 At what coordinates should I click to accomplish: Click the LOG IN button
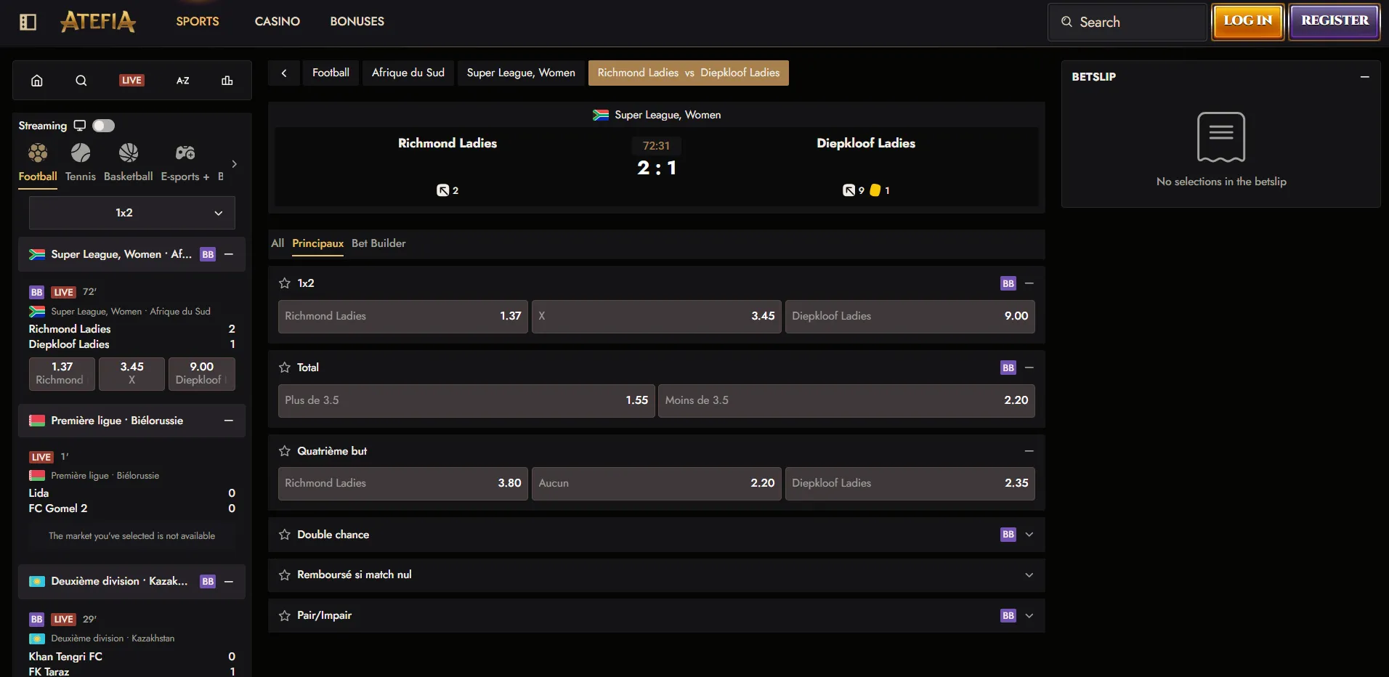pyautogui.click(x=1248, y=21)
